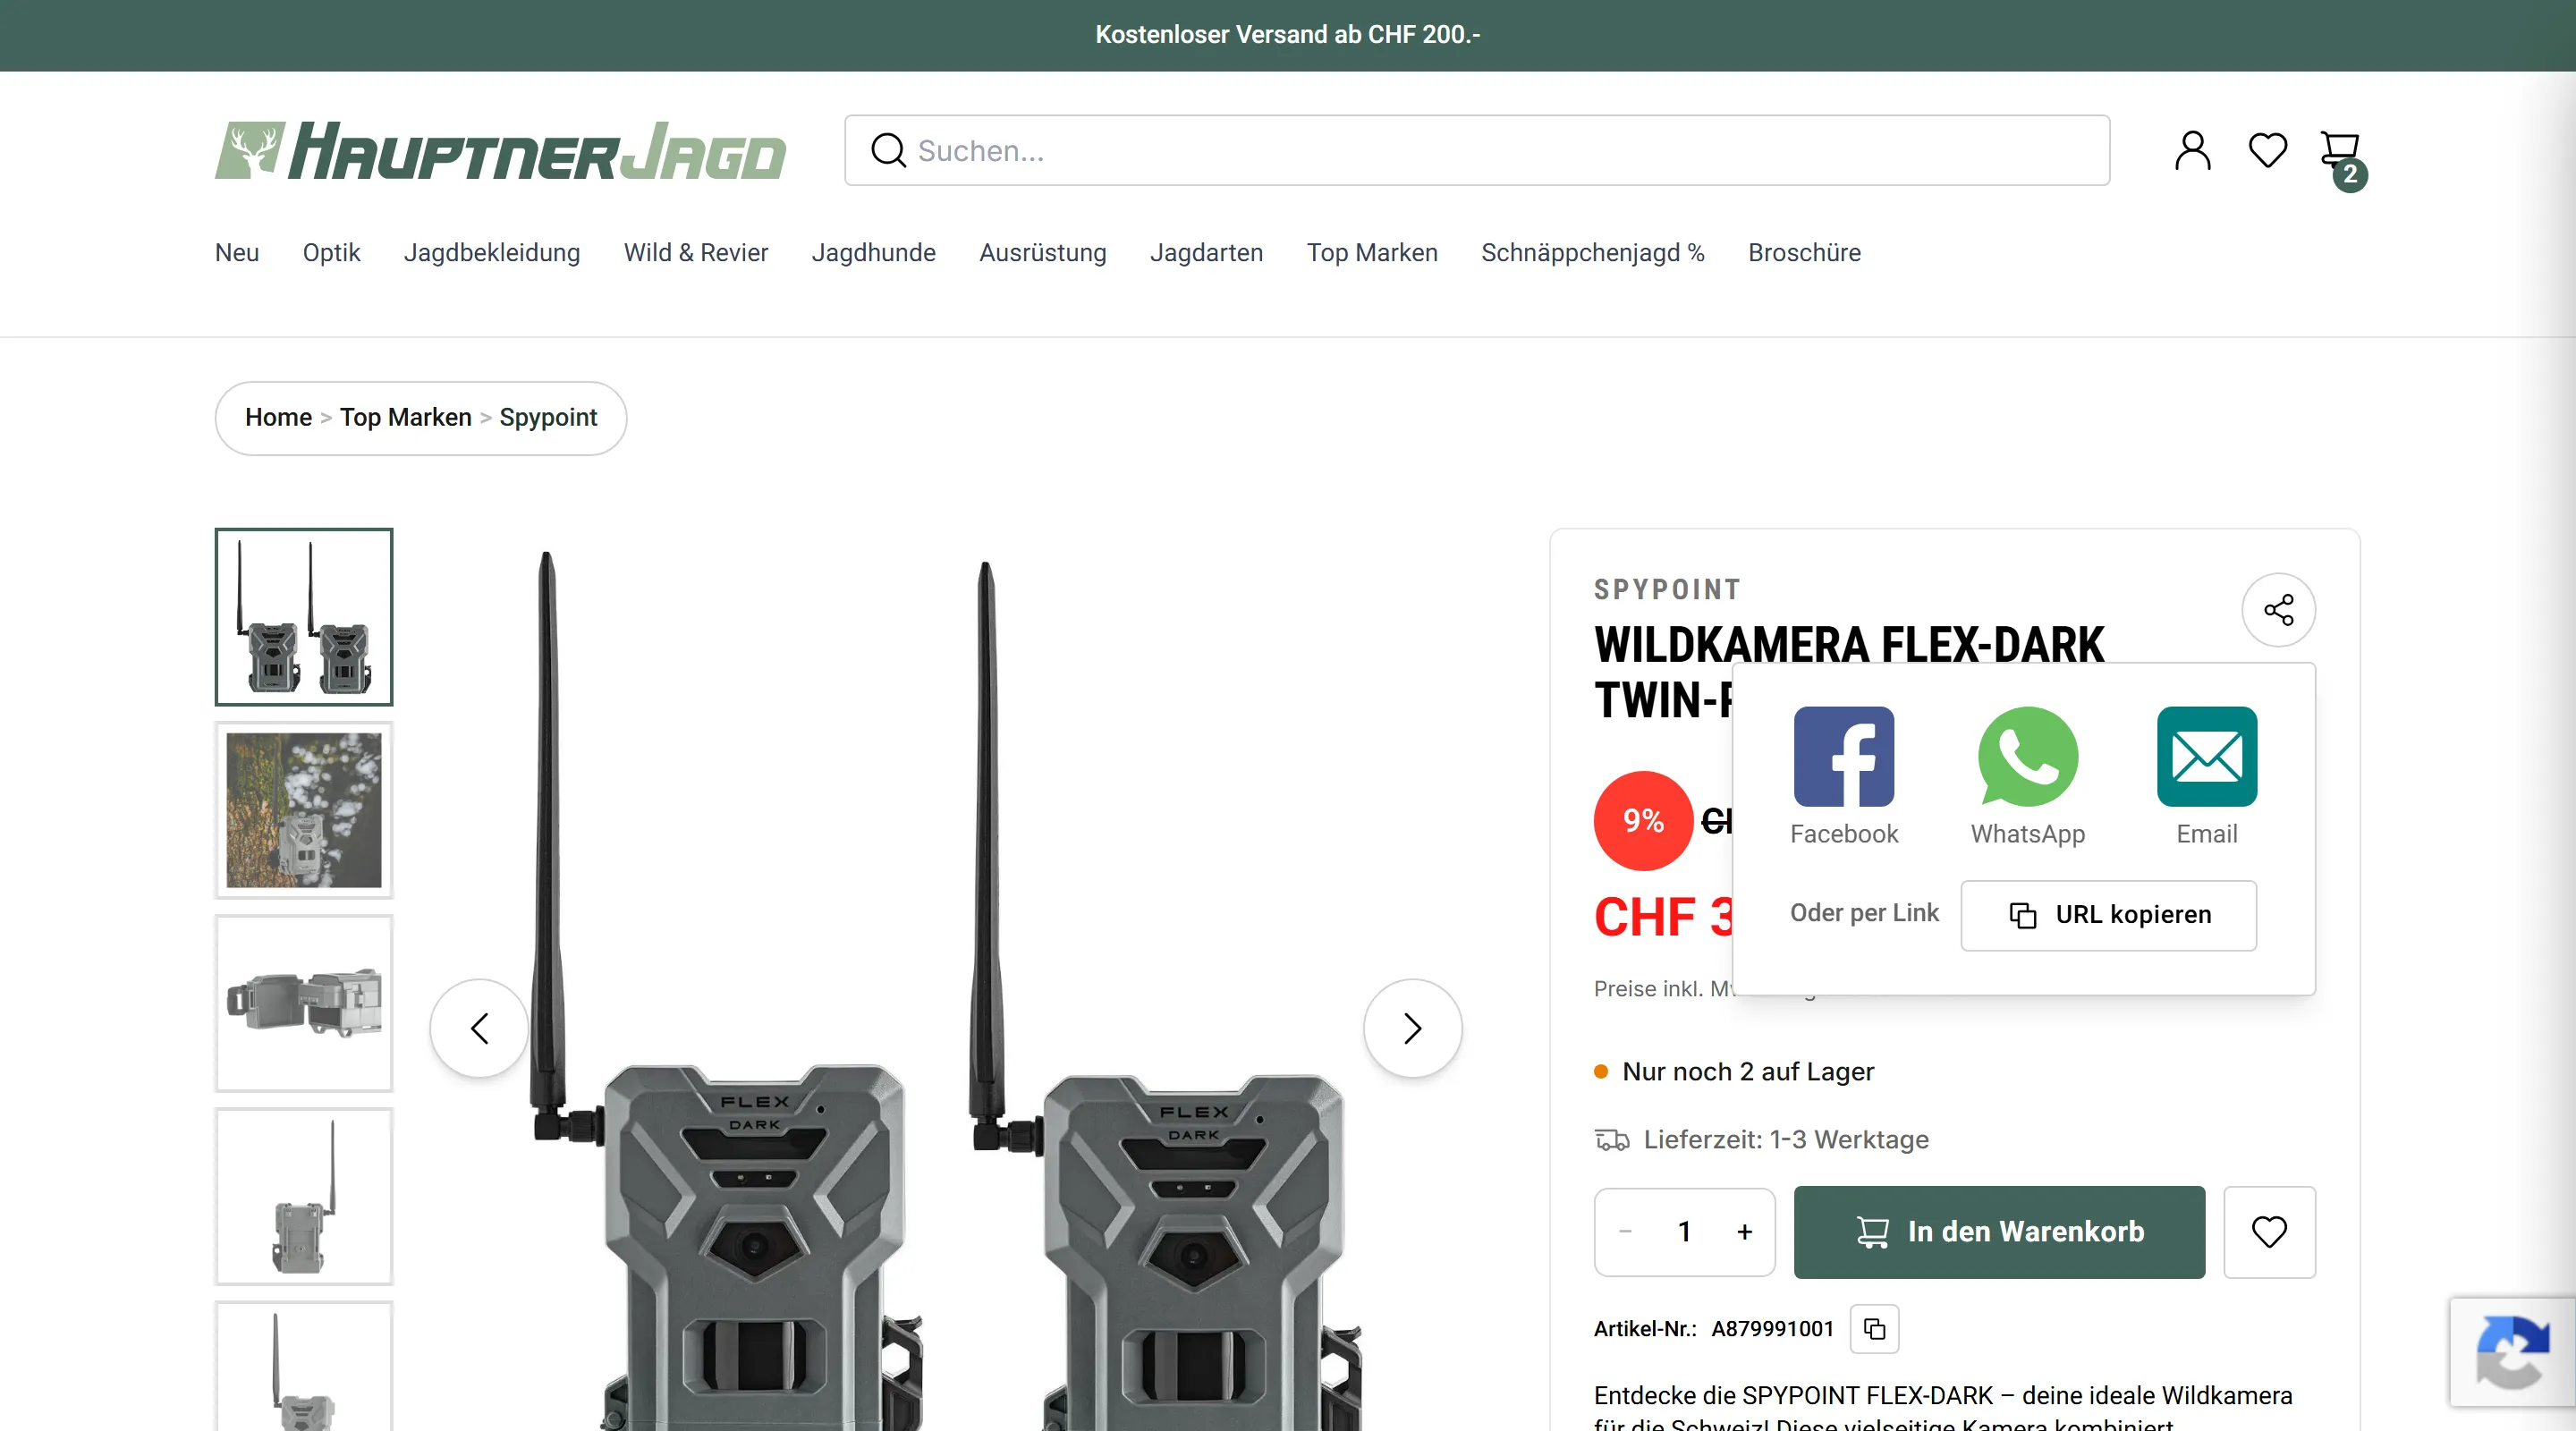The height and width of the screenshot is (1431, 2576).
Task: Go to Home breadcrumb
Action: coord(278,418)
